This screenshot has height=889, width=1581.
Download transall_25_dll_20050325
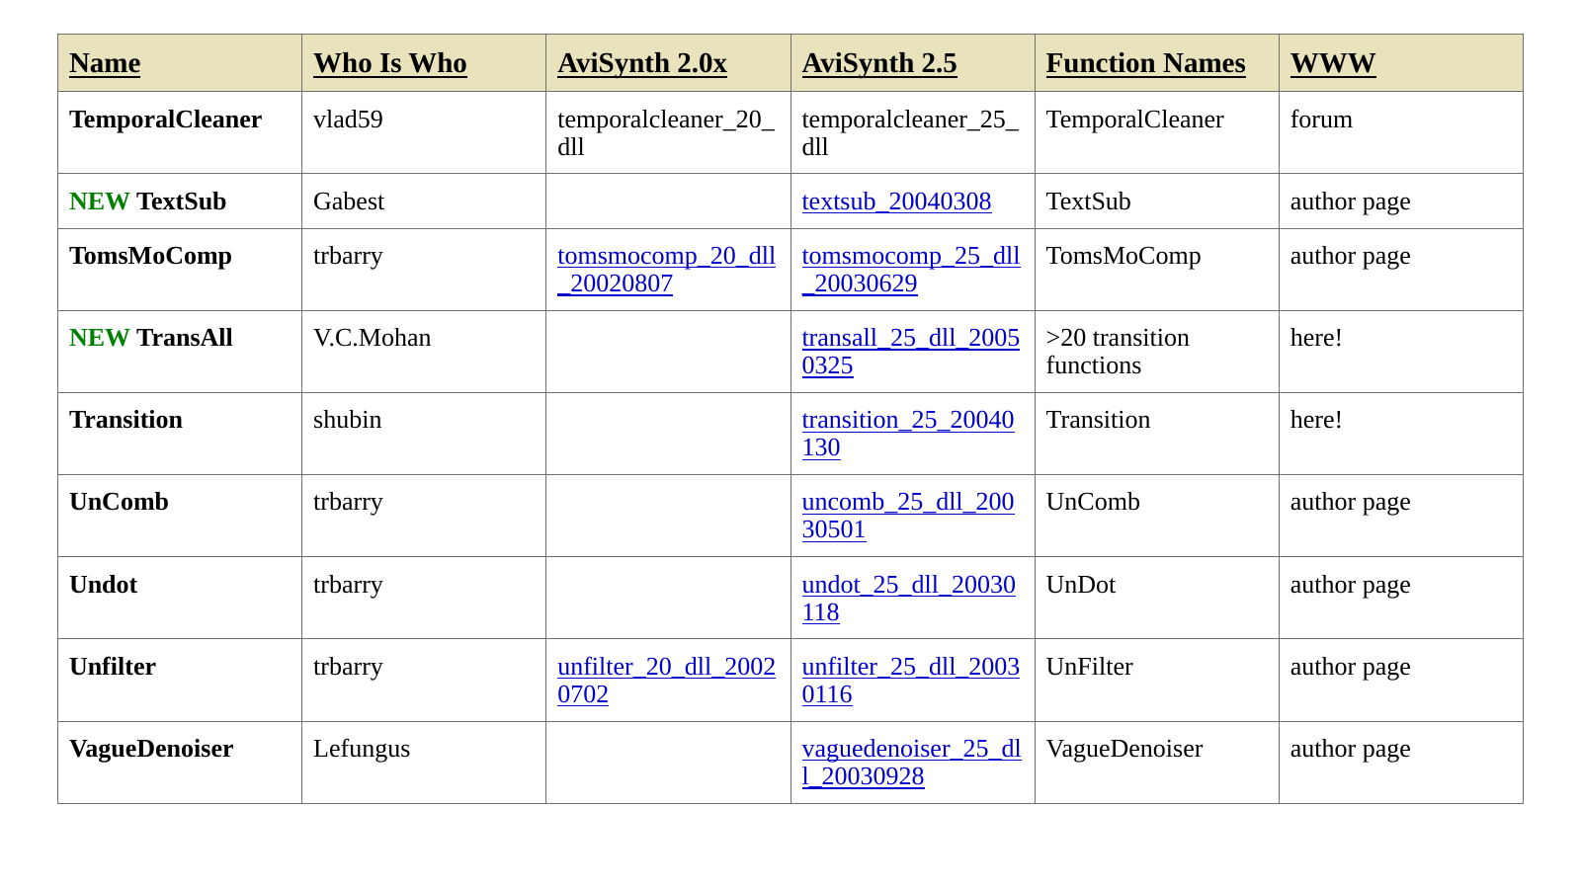(x=910, y=352)
